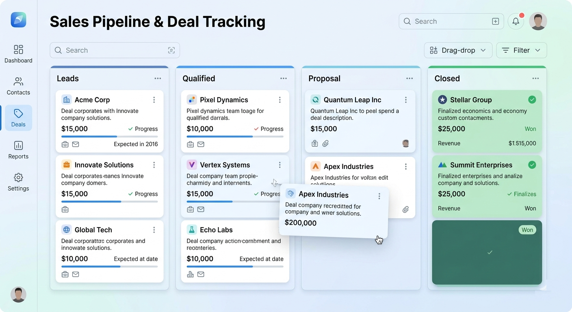572x312 pixels.
Task: Click the add new item button beside top search
Action: click(496, 21)
